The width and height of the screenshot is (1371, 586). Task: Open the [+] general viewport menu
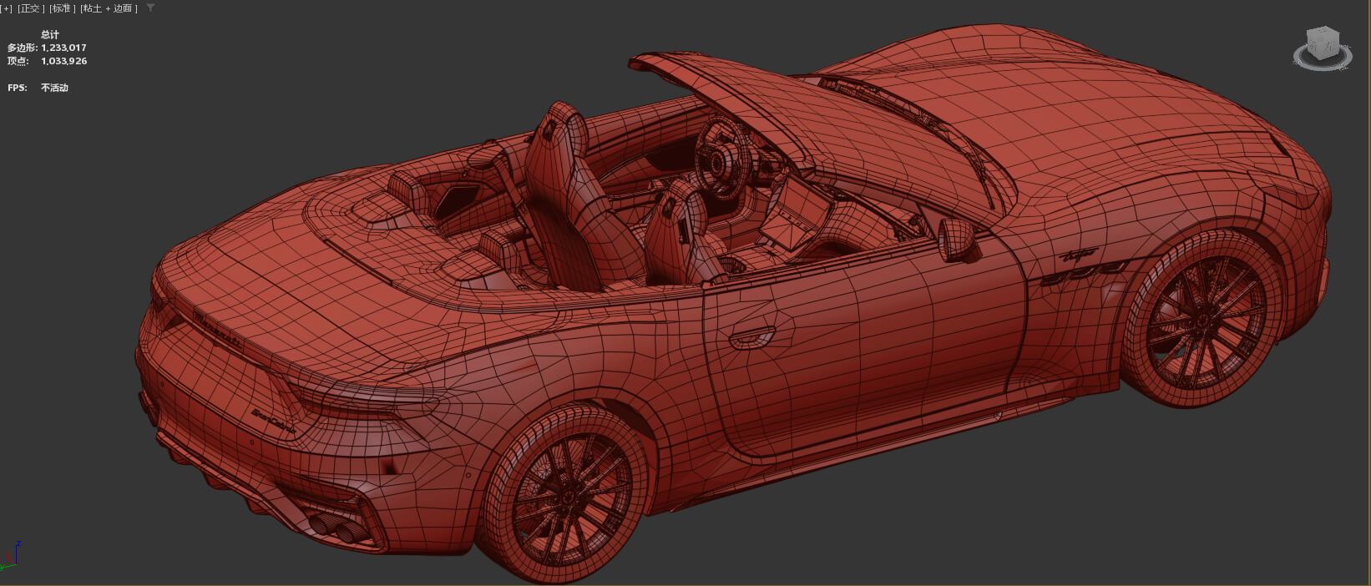point(7,8)
